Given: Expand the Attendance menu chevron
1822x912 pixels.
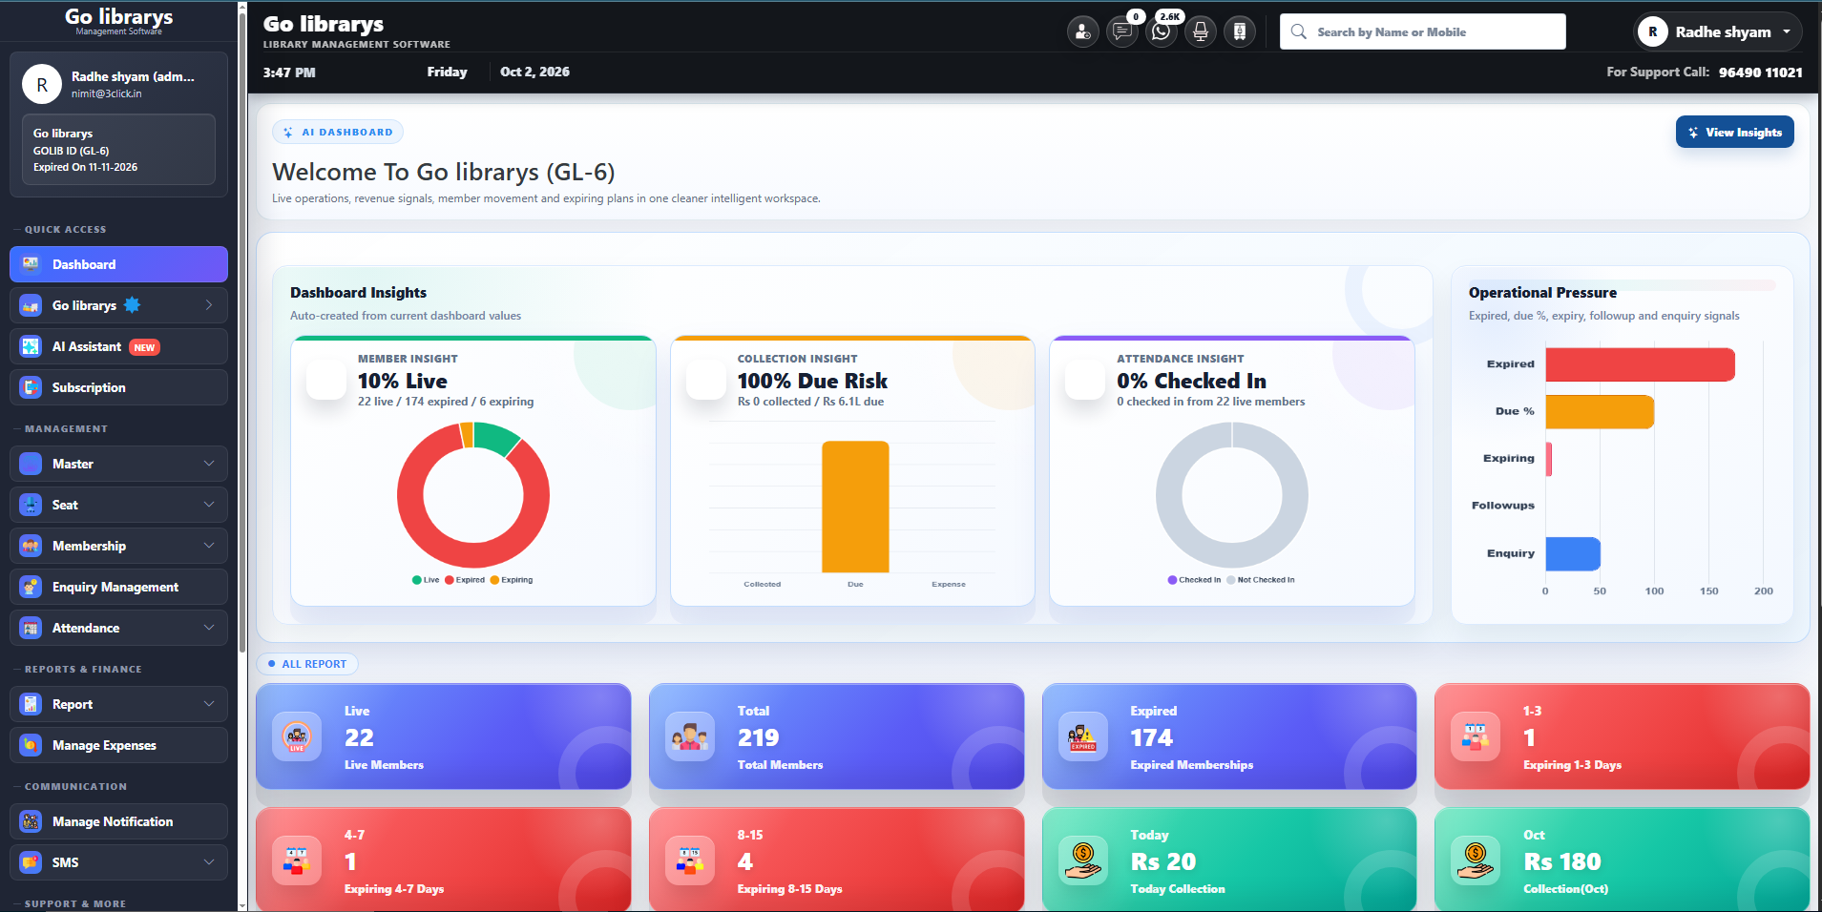Looking at the screenshot, I should (x=209, y=628).
